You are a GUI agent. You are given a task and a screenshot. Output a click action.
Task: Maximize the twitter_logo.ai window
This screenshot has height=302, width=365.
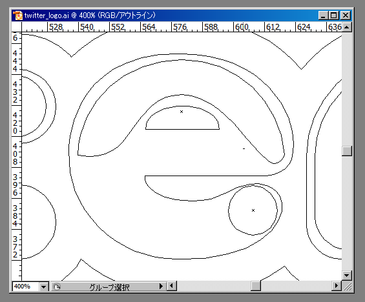click(x=334, y=15)
